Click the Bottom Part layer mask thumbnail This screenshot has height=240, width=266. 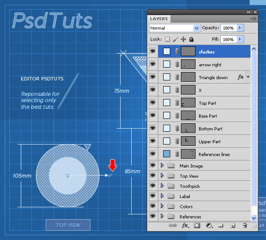click(188, 128)
